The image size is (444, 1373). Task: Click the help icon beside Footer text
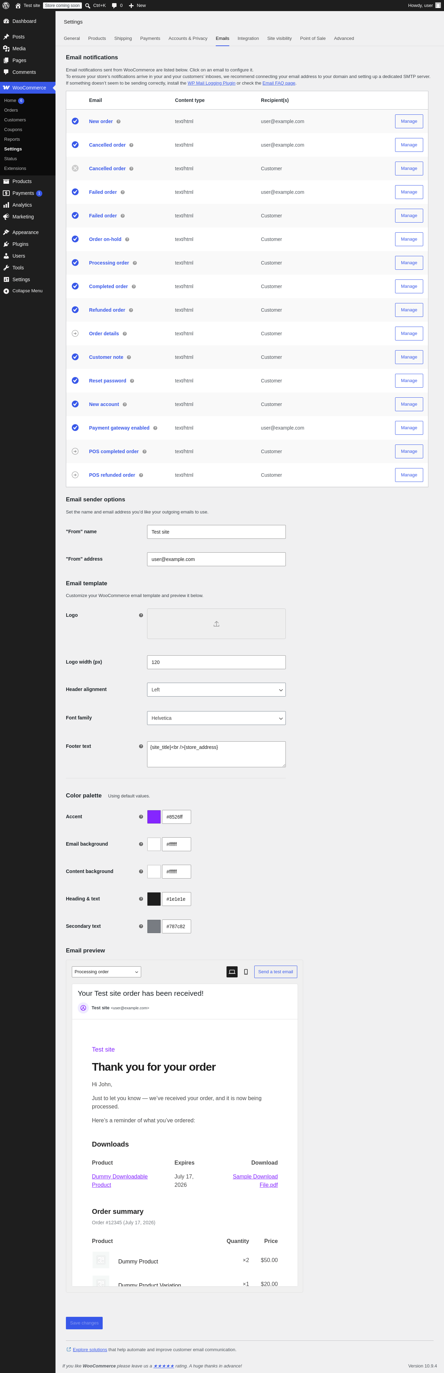(x=141, y=746)
